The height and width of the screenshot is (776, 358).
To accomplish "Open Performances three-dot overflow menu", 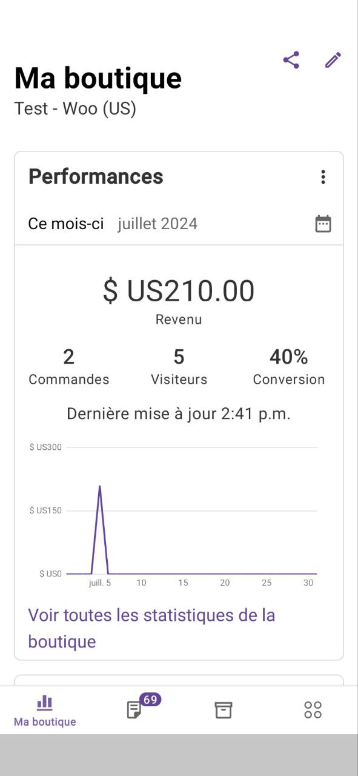I will (323, 177).
